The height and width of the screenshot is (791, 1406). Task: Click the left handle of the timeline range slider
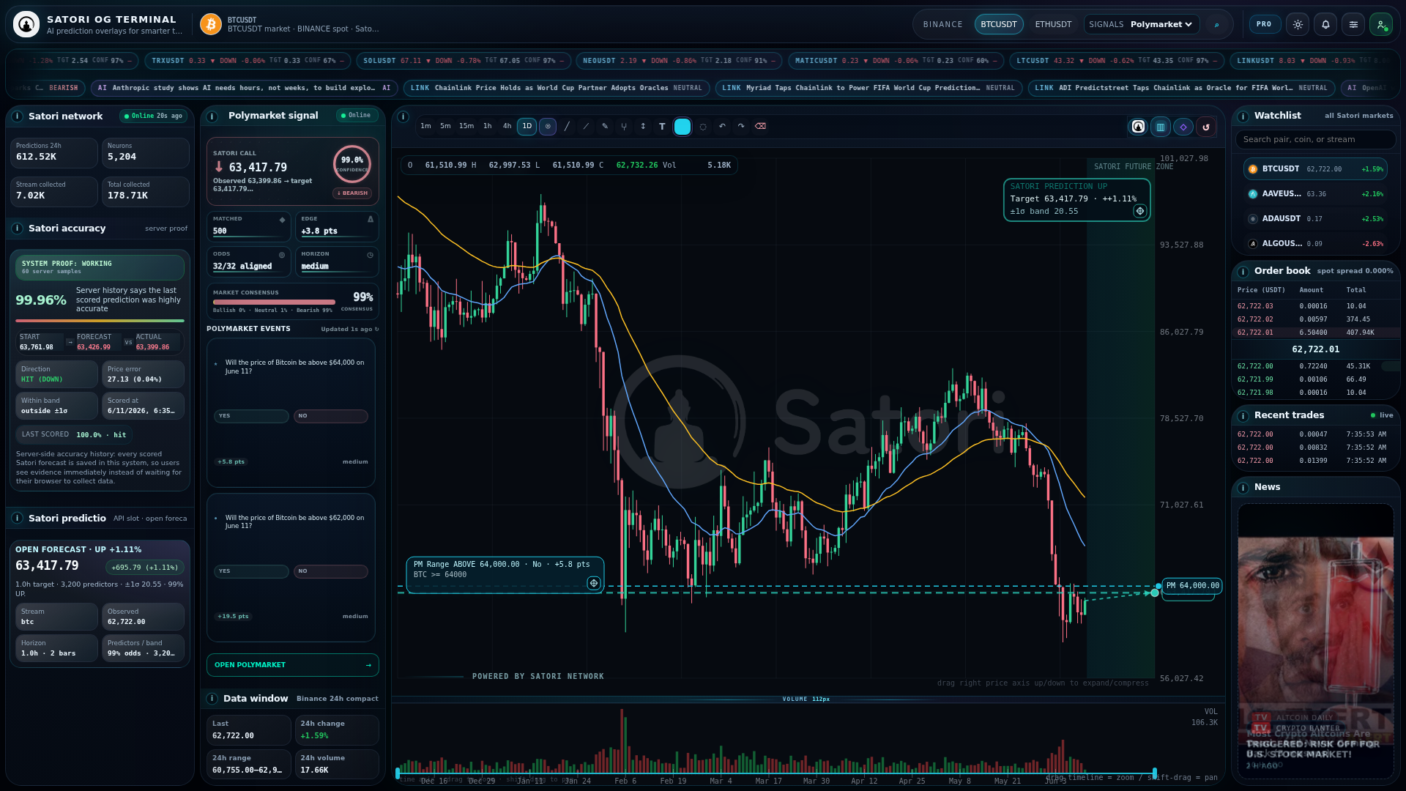coord(398,773)
